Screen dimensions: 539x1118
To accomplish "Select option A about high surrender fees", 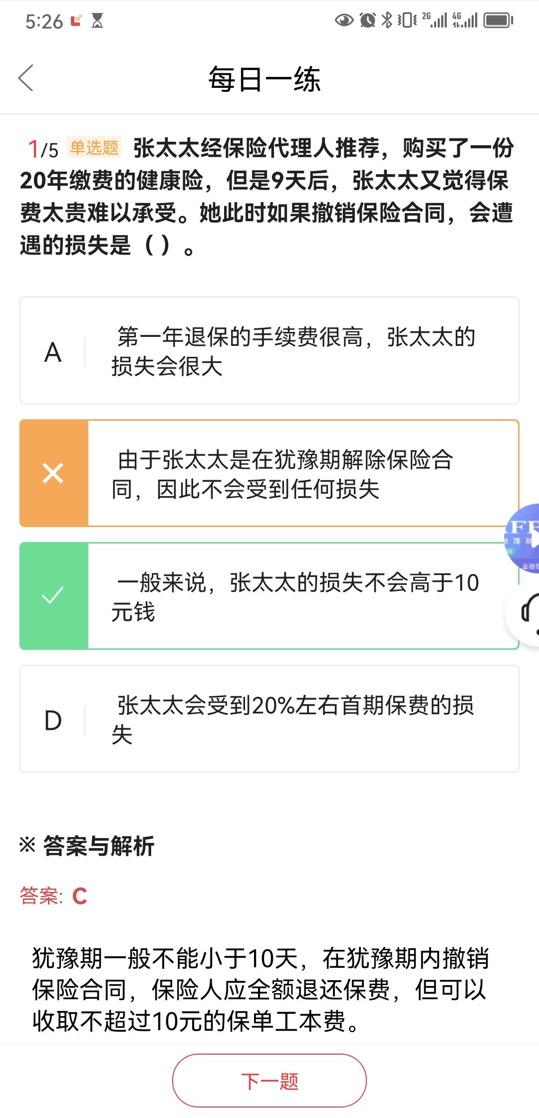I will click(269, 350).
